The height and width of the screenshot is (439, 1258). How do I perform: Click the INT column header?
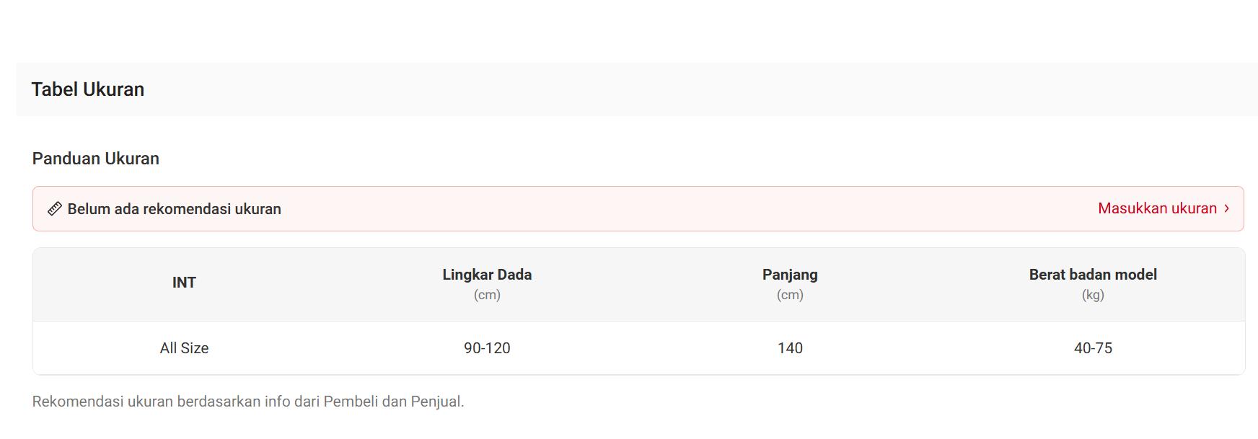click(184, 283)
